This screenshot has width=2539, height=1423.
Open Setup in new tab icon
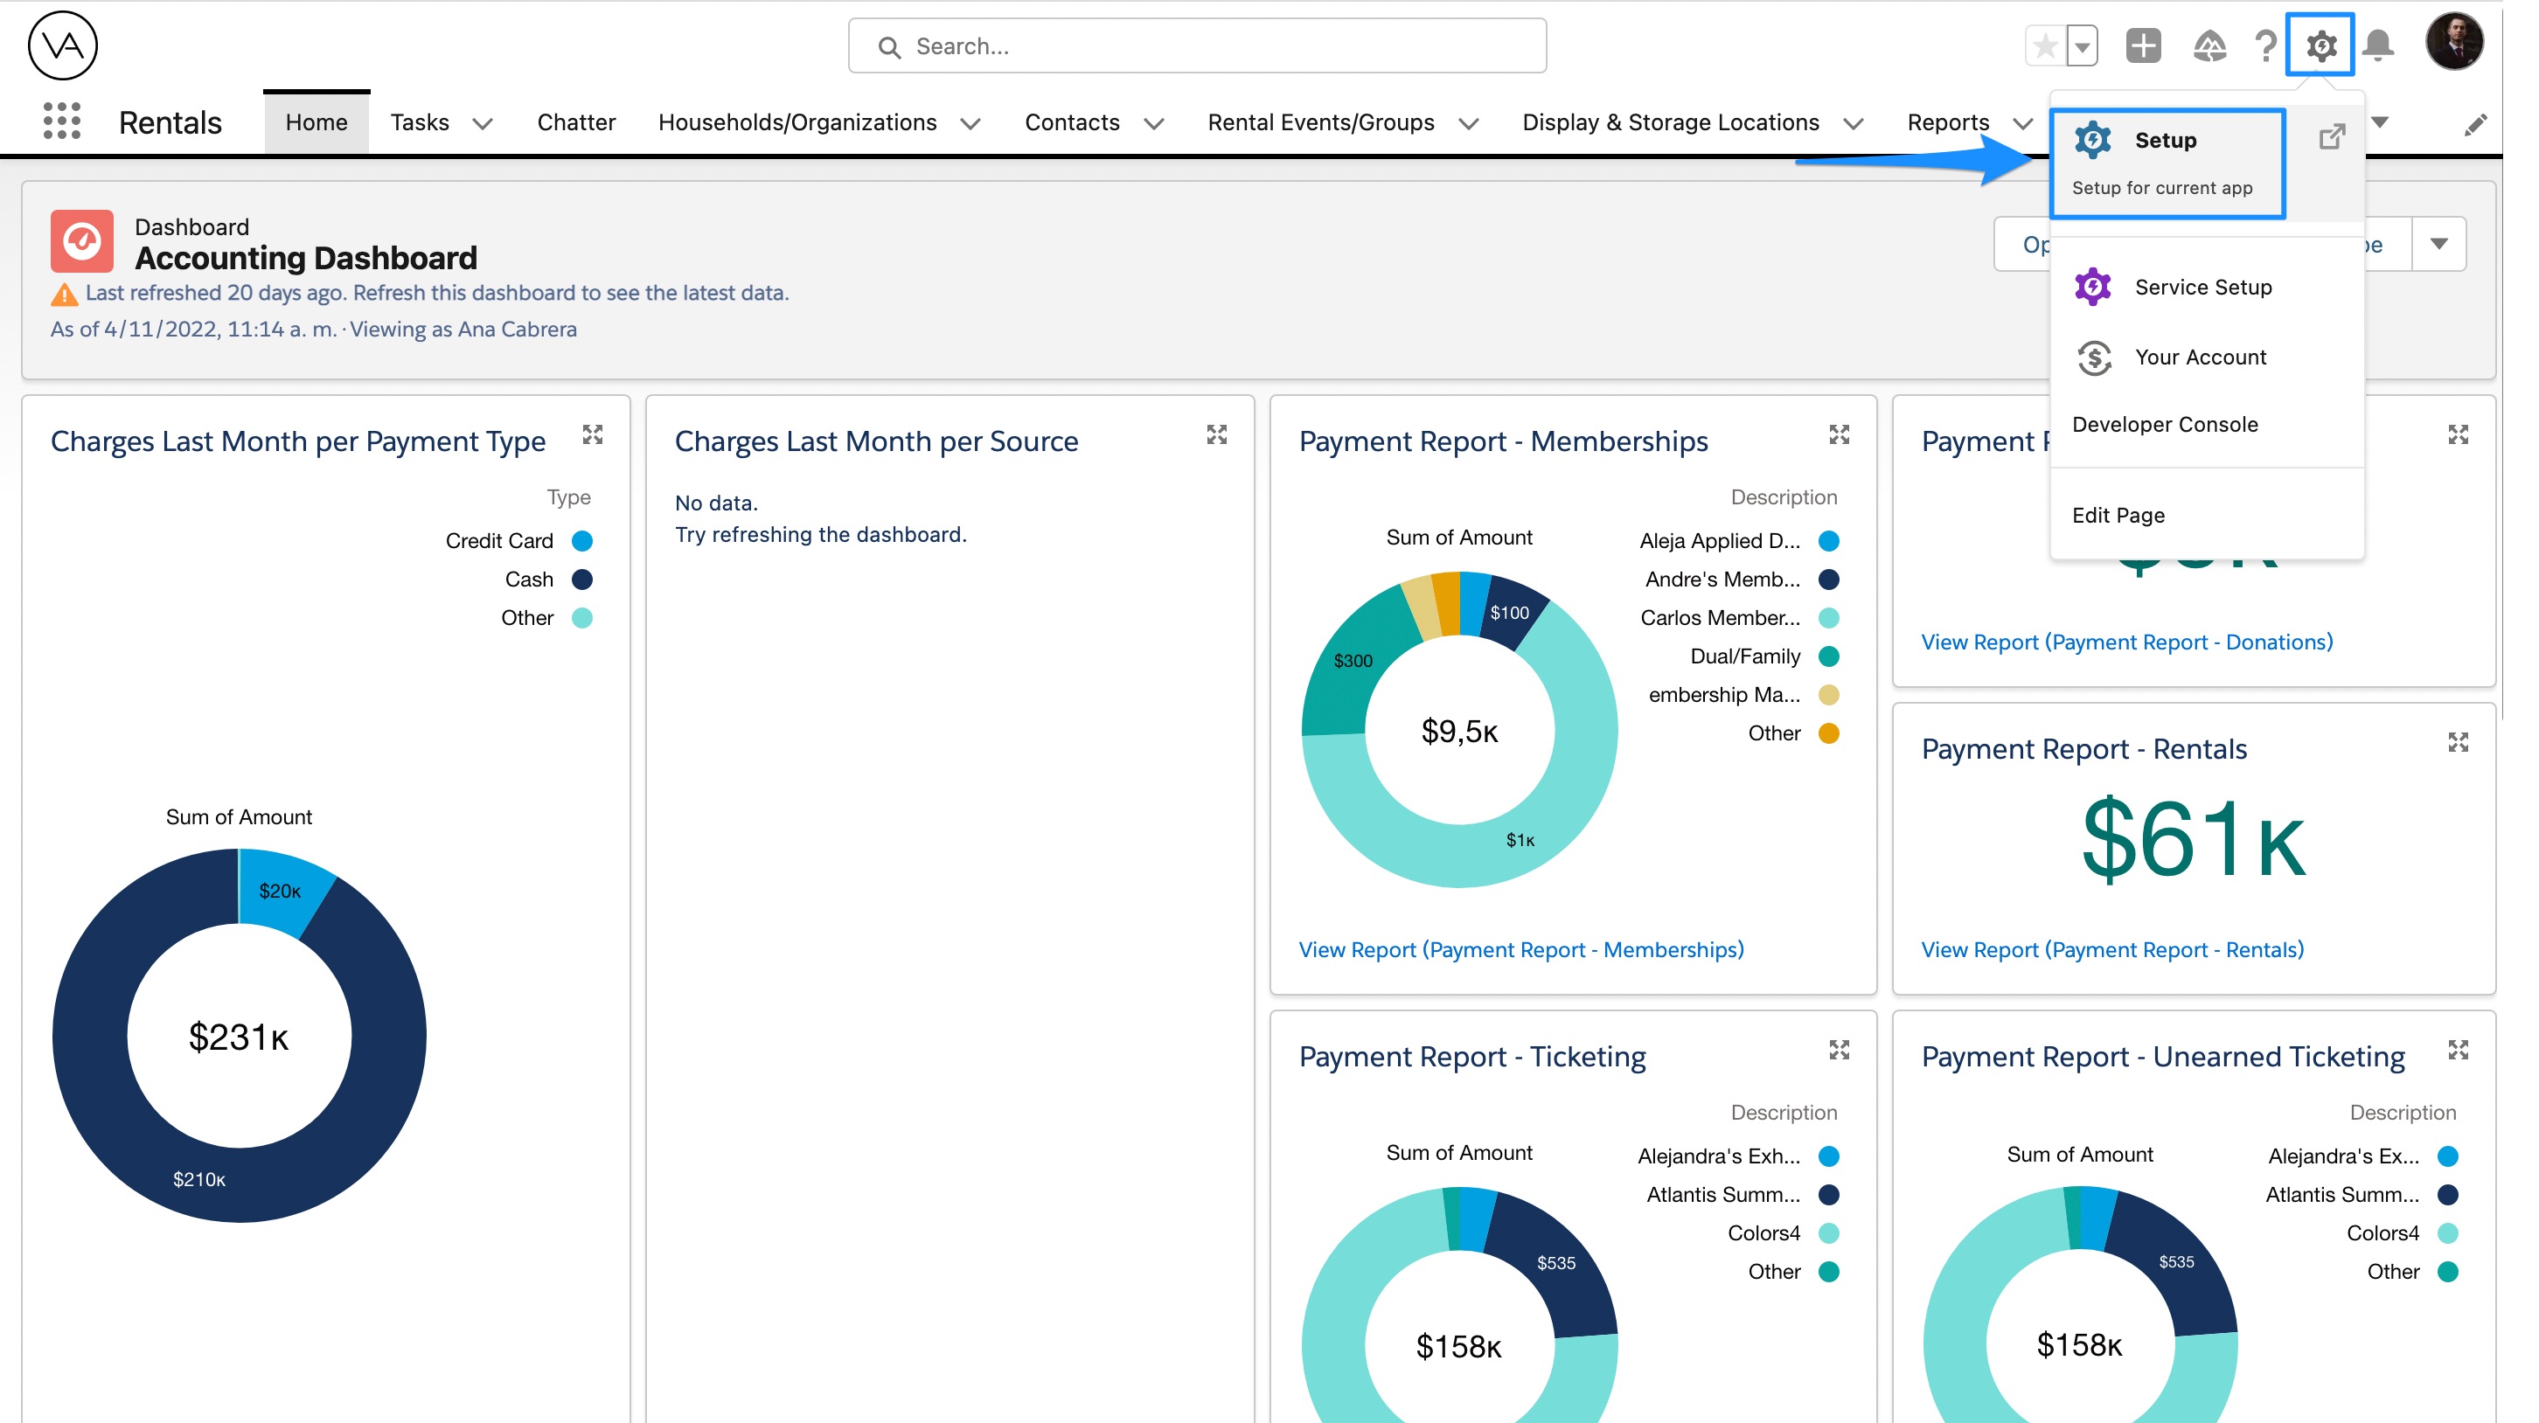2331,136
